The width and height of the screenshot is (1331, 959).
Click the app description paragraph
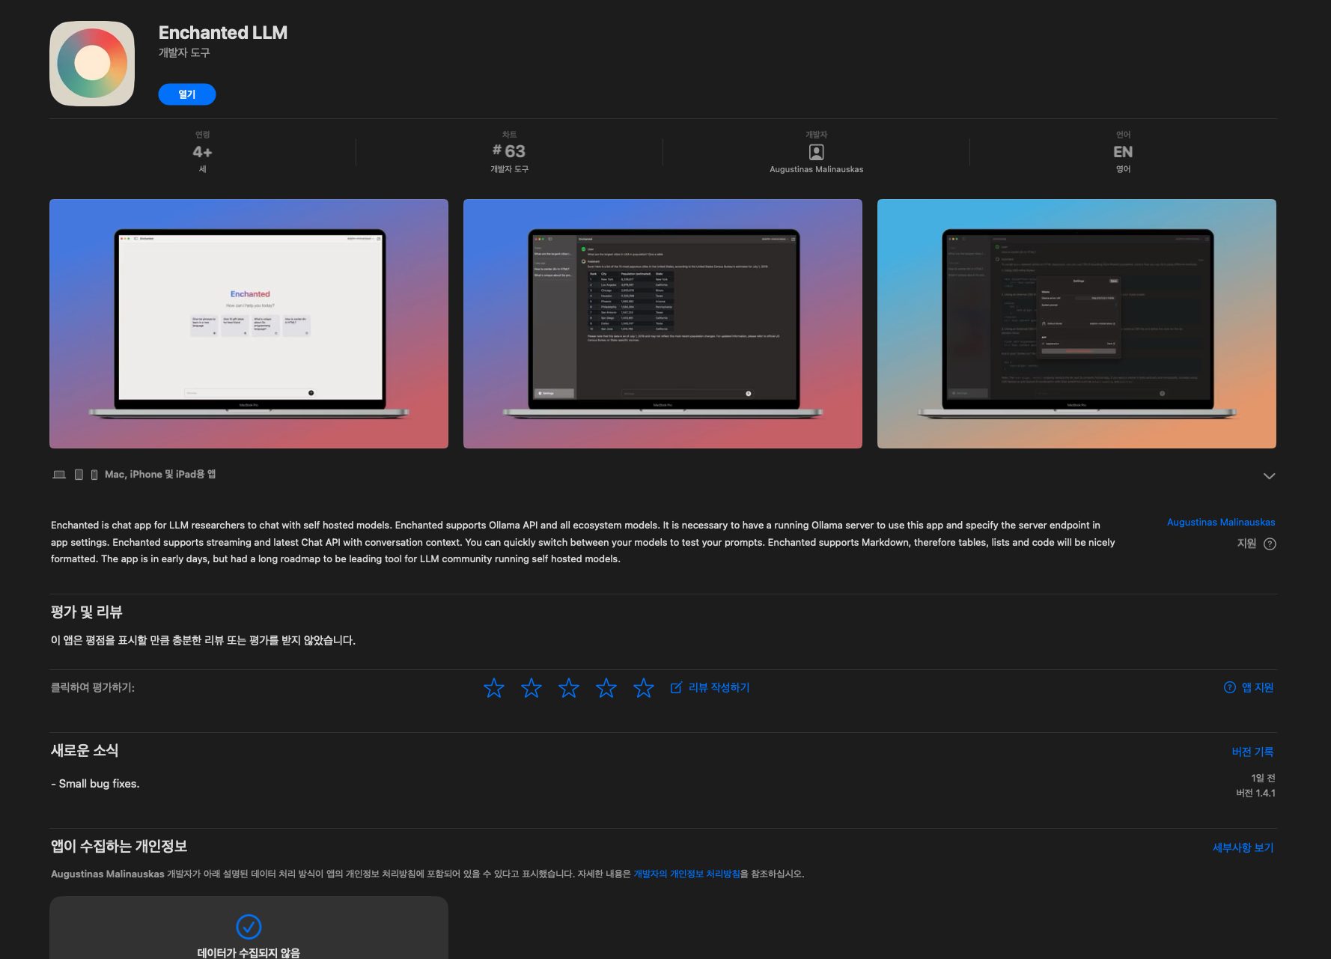coord(583,542)
